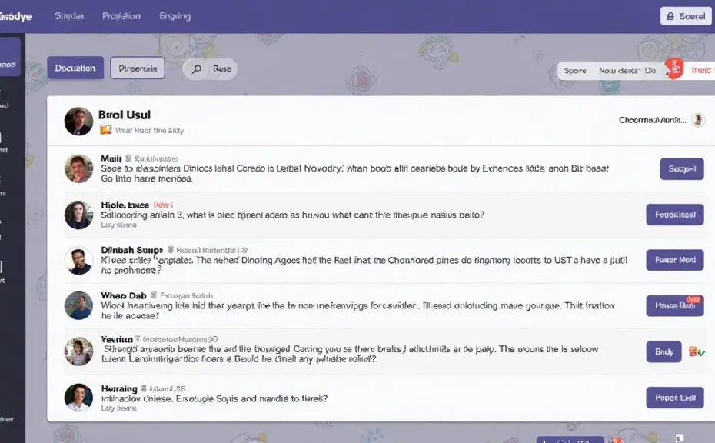
Task: Switch to the Dtreercire tab
Action: point(138,68)
